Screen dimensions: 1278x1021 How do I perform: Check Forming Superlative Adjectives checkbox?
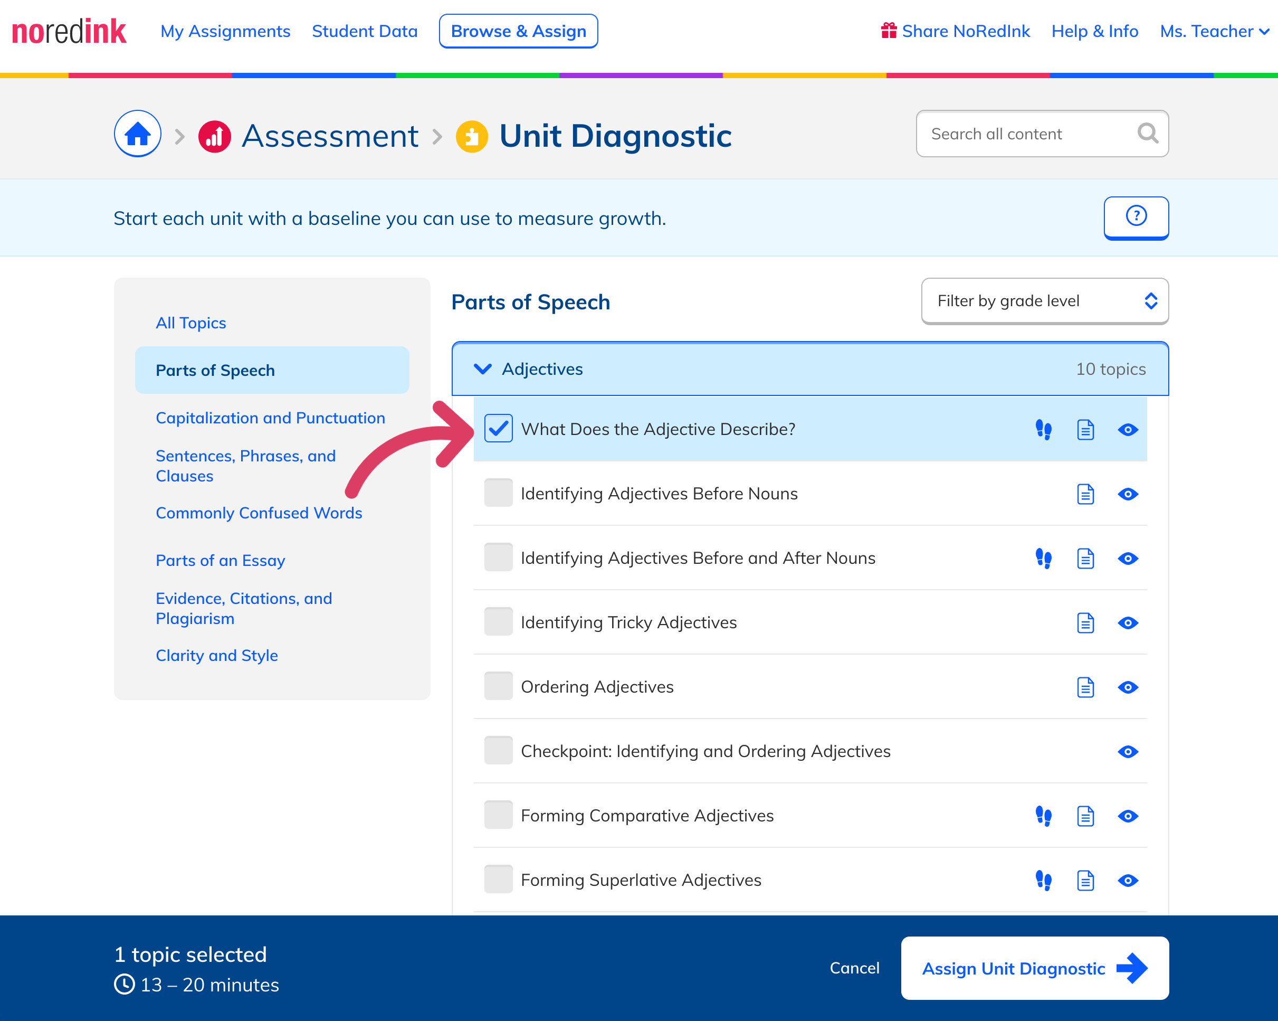pos(498,880)
